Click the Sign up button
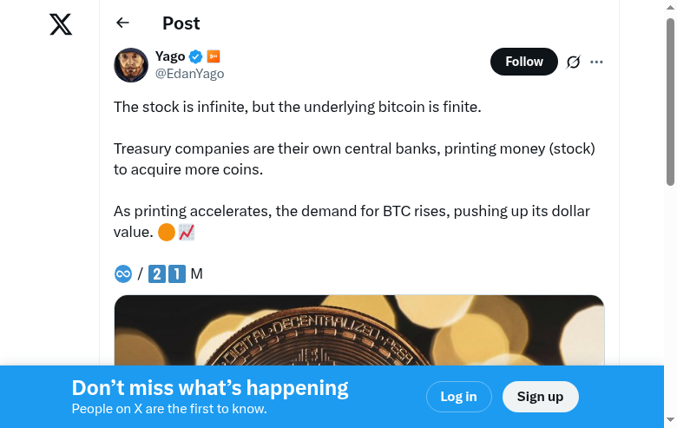Viewport: 677px width, 428px height. click(540, 397)
